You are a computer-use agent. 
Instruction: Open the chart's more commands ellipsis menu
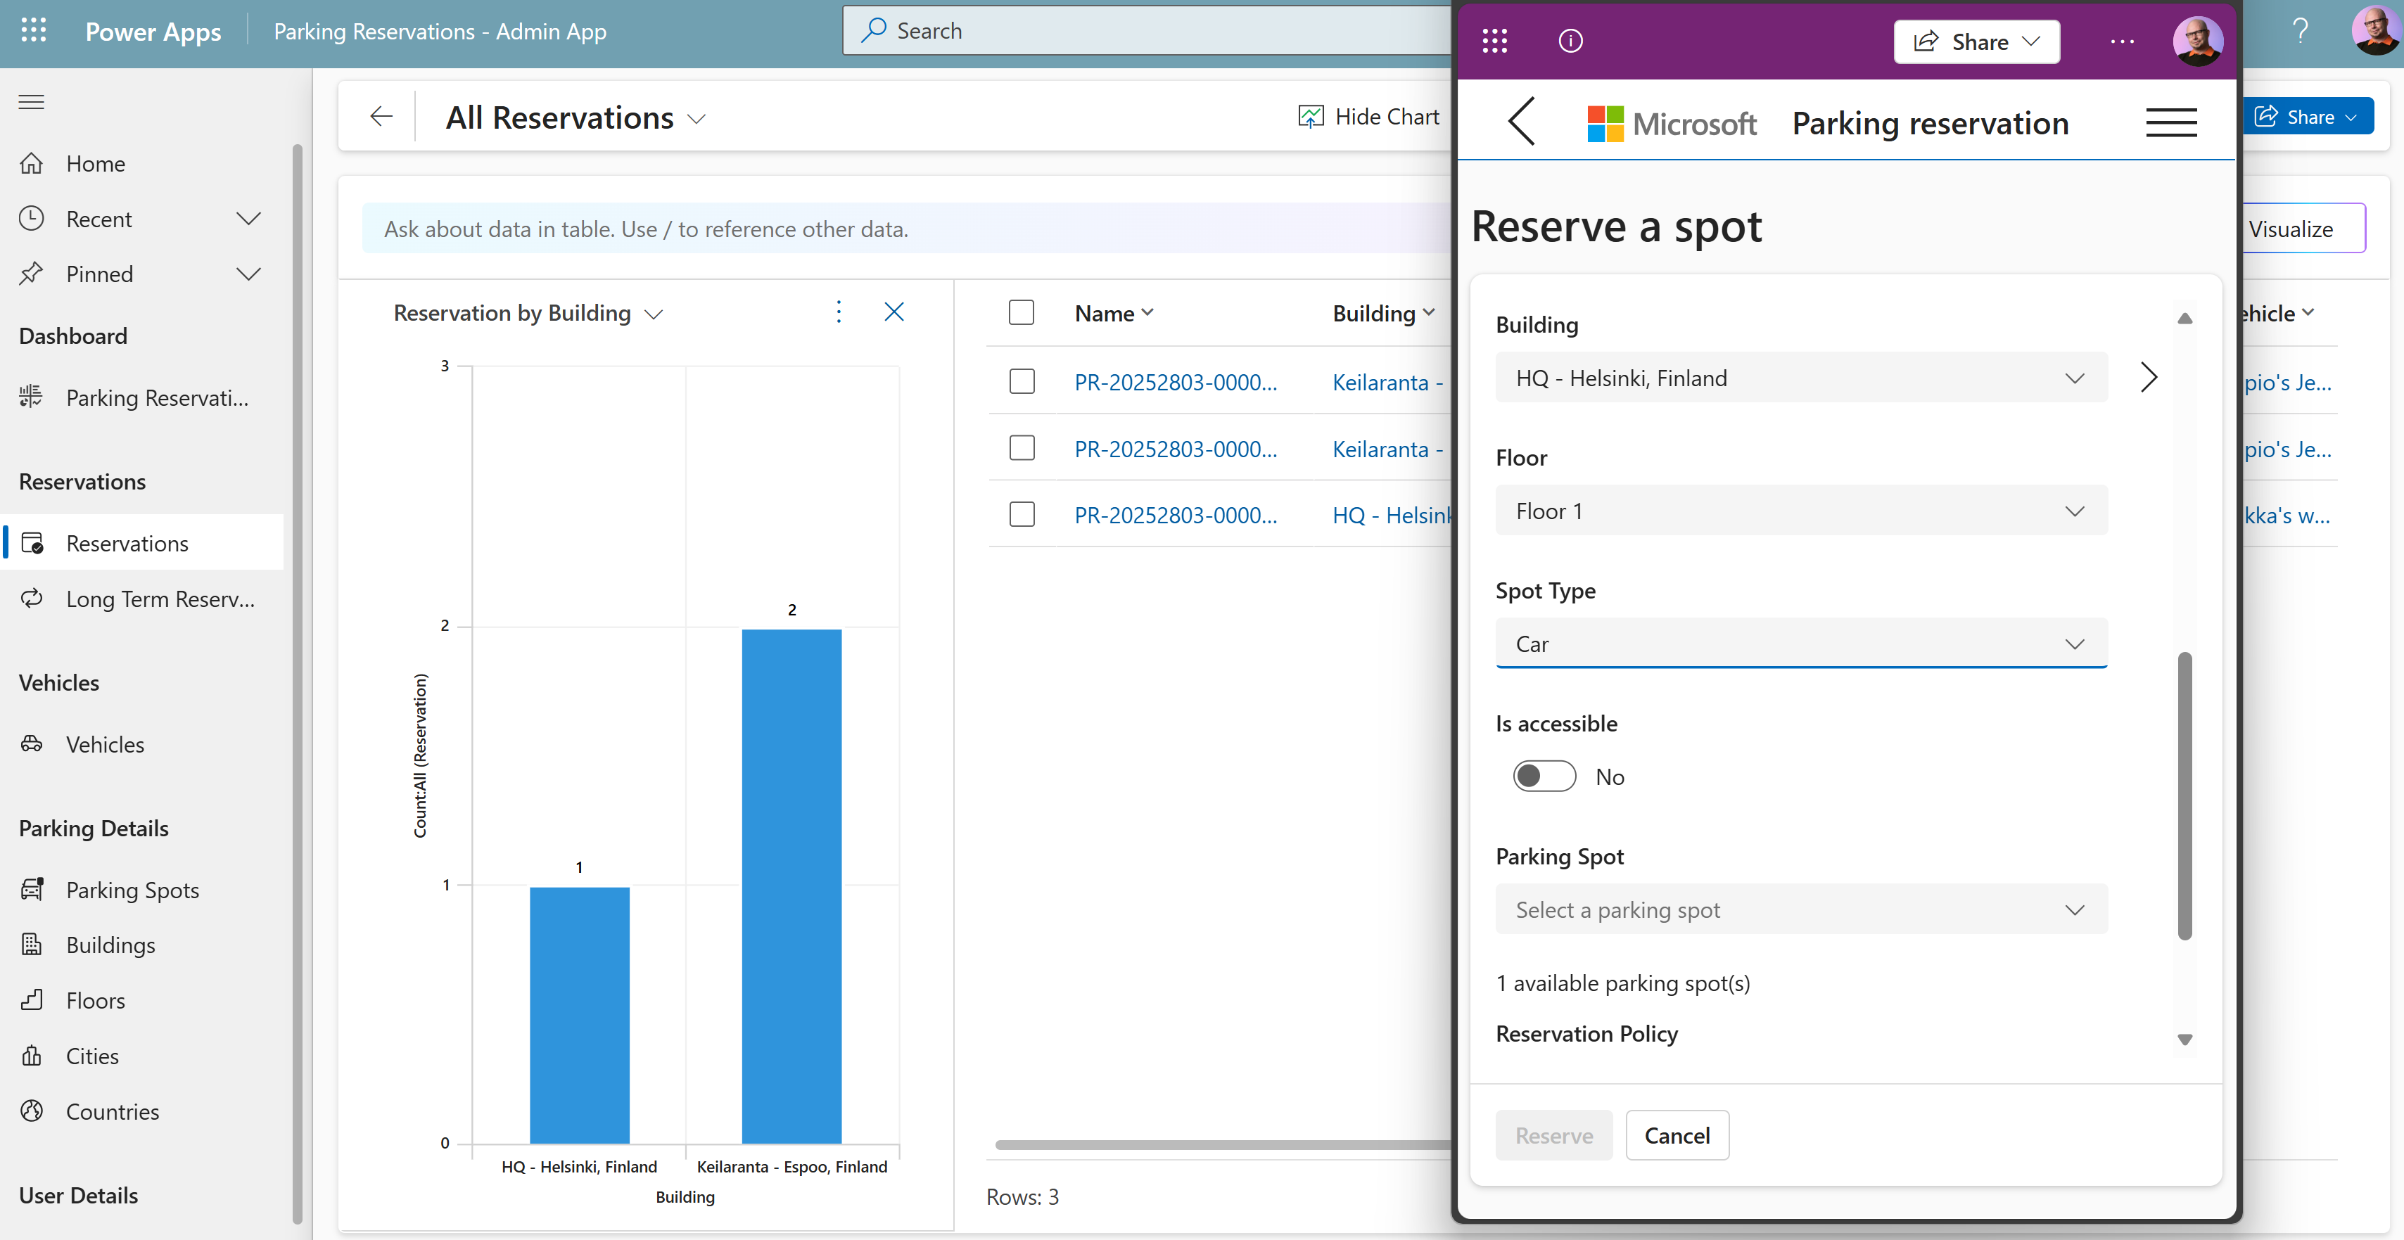[x=838, y=312]
